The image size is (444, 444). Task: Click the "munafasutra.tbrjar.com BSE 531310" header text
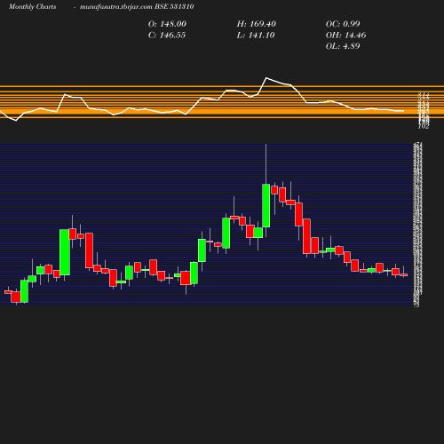(137, 6)
